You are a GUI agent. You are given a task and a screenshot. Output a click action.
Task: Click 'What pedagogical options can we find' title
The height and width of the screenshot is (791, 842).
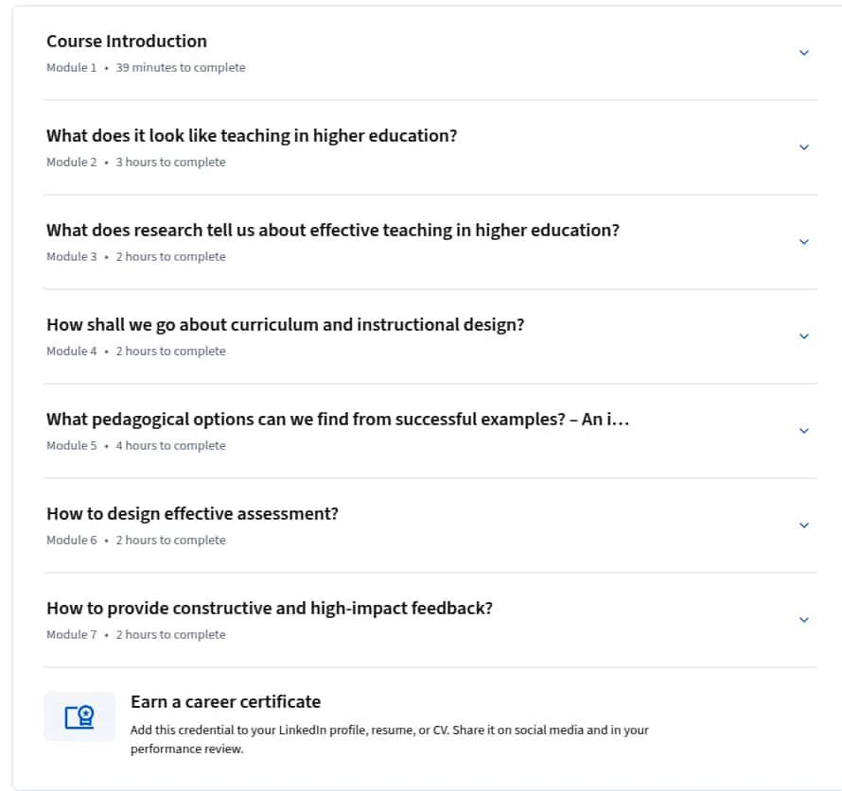[338, 420]
